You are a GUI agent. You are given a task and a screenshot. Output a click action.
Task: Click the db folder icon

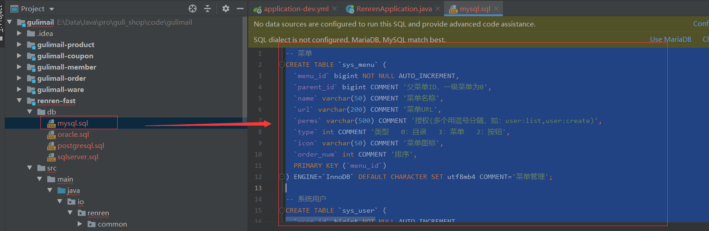pyautogui.click(x=41, y=112)
